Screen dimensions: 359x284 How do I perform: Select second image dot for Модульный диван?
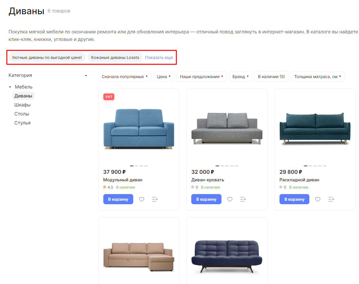[136, 166]
